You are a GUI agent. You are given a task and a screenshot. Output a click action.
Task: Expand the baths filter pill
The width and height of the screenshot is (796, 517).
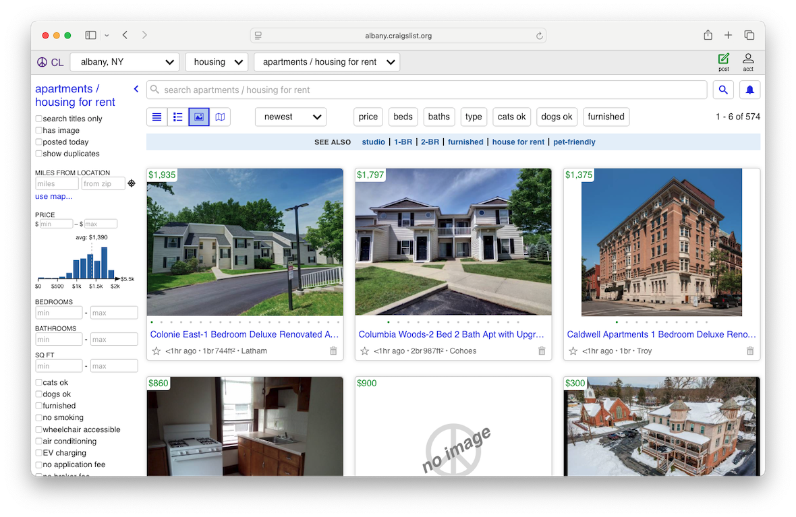(x=438, y=117)
